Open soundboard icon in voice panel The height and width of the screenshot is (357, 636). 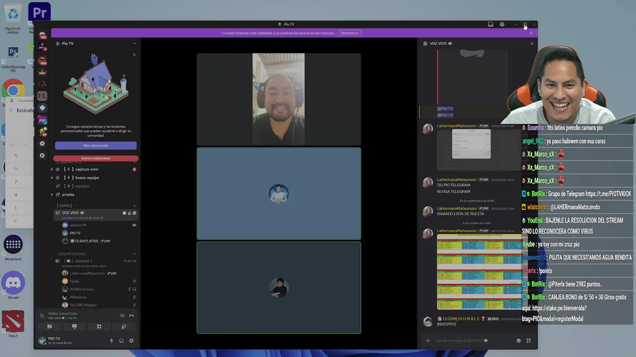[x=124, y=326]
